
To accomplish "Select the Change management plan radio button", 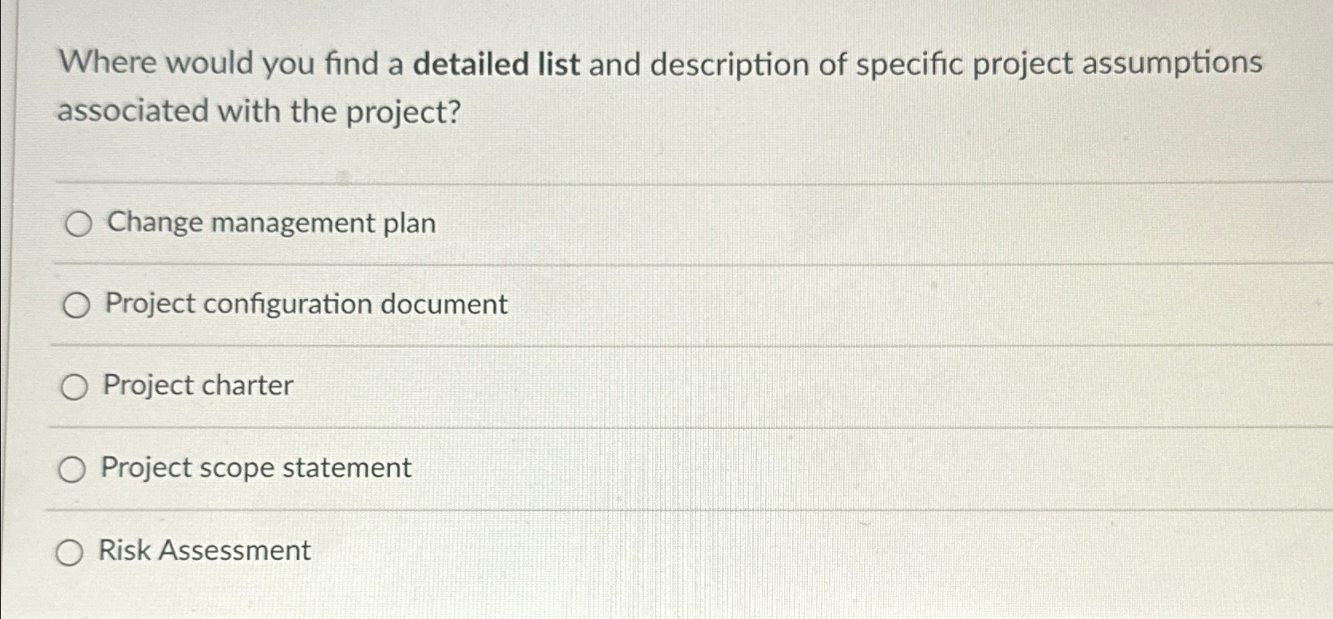I will 78,225.
